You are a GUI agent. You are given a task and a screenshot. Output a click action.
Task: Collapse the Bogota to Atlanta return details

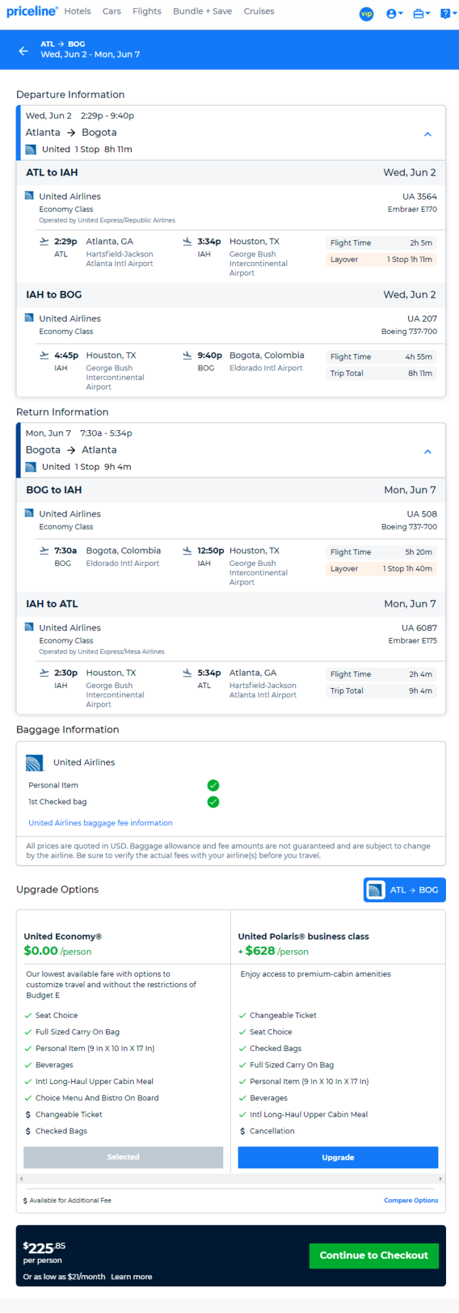pyautogui.click(x=427, y=452)
